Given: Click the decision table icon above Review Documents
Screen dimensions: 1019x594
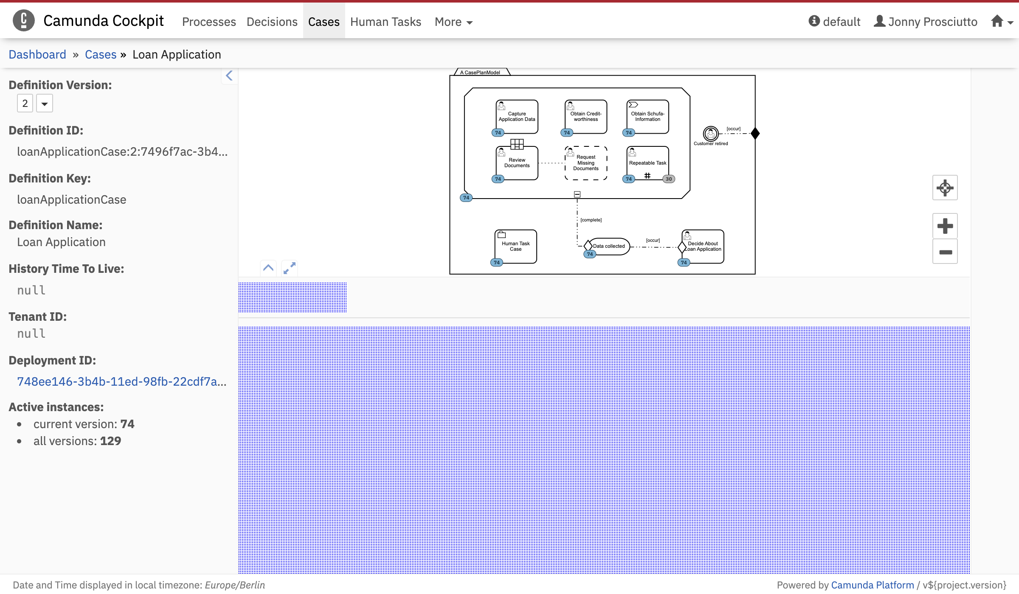Looking at the screenshot, I should tap(517, 144).
